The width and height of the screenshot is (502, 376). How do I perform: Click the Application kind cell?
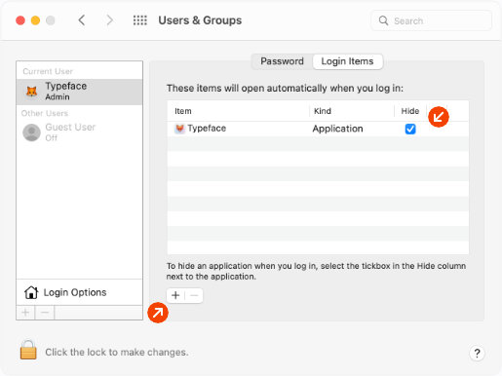337,129
